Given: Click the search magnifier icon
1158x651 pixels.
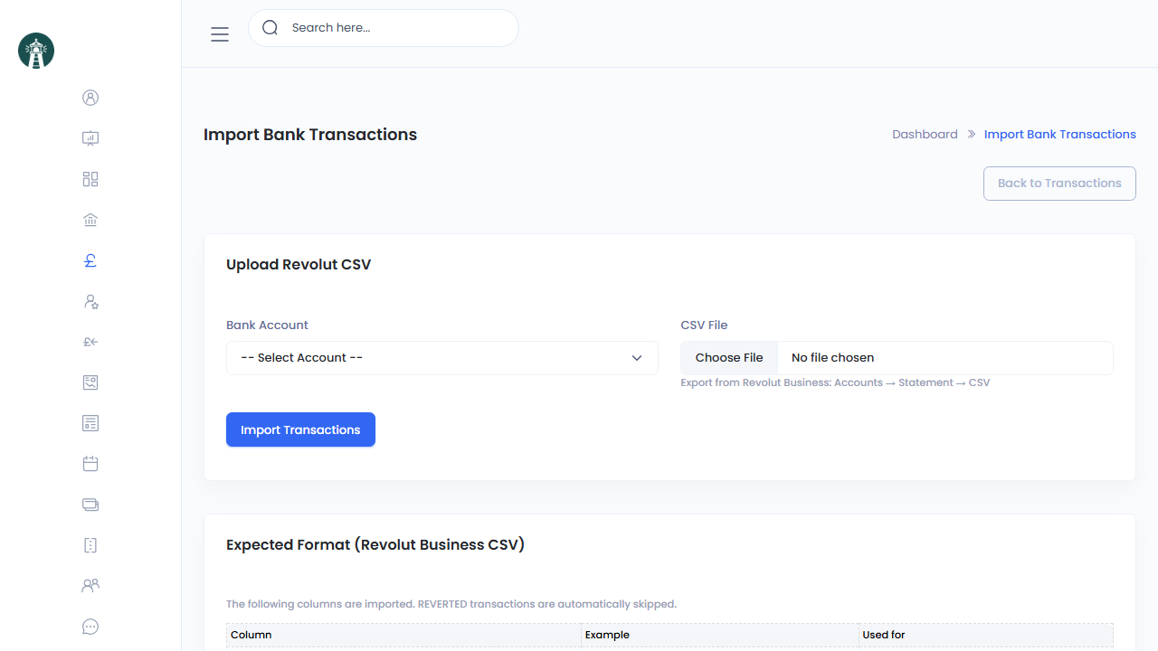Looking at the screenshot, I should click(x=270, y=28).
